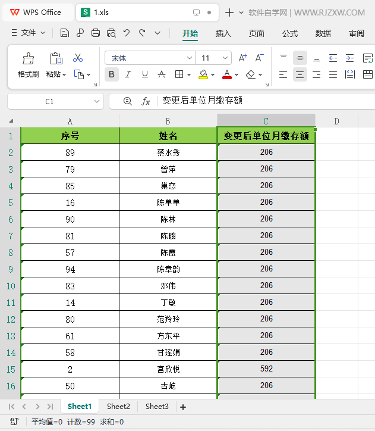Viewport: 375px width, 431px height.
Task: Redo the last action
Action: [x=142, y=33]
